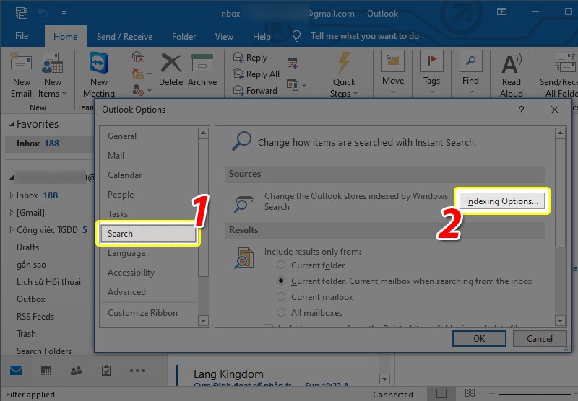This screenshot has width=578, height=401.
Task: Click the Indexing Options button
Action: point(501,201)
